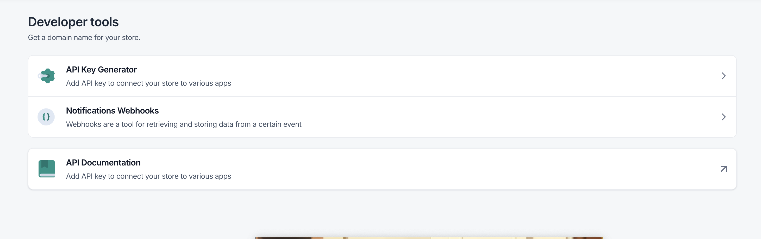
Task: Click the Notifications Webhooks title text
Action: pyautogui.click(x=112, y=110)
